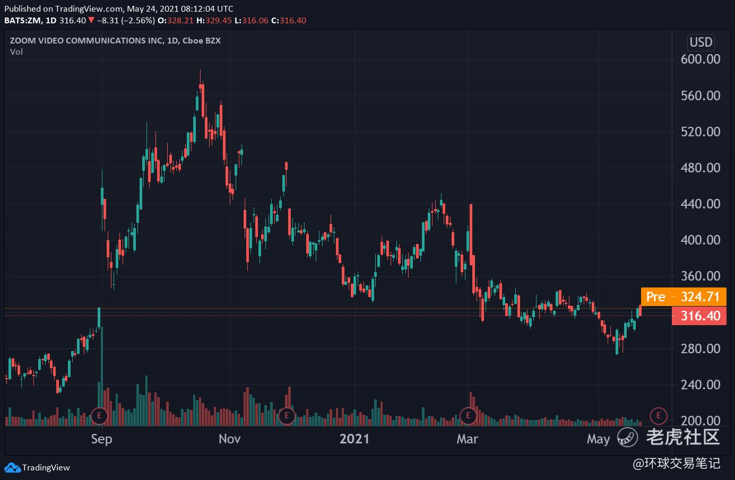Click the low value L:316.06

coord(252,21)
